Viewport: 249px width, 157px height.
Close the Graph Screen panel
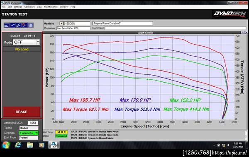coord(246,33)
